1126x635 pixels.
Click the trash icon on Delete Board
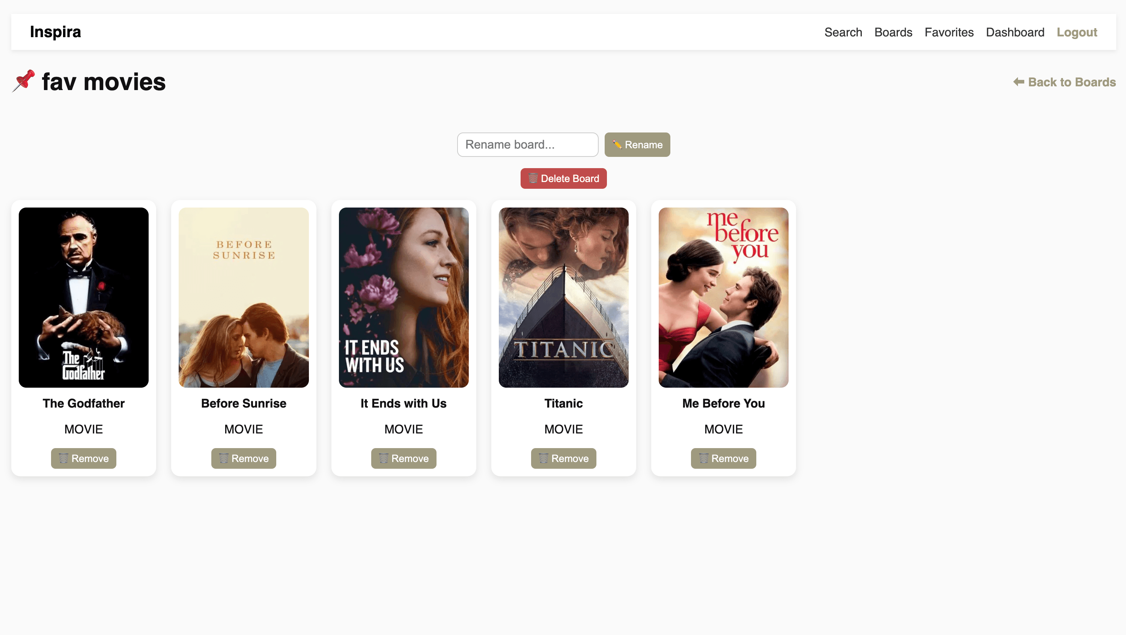(533, 178)
